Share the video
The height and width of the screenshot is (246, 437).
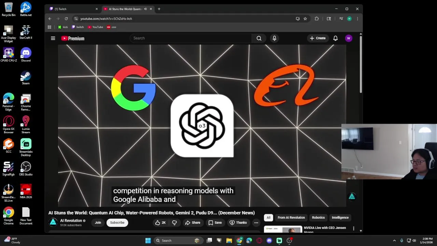pyautogui.click(x=193, y=222)
